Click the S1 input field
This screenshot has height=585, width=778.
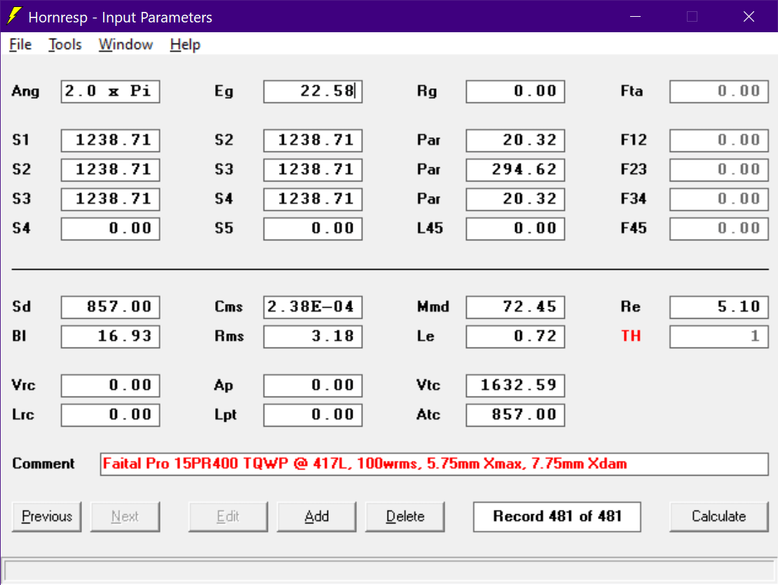click(x=111, y=140)
